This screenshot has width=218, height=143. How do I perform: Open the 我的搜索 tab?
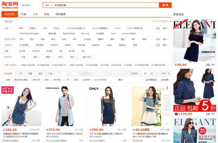coord(61,14)
